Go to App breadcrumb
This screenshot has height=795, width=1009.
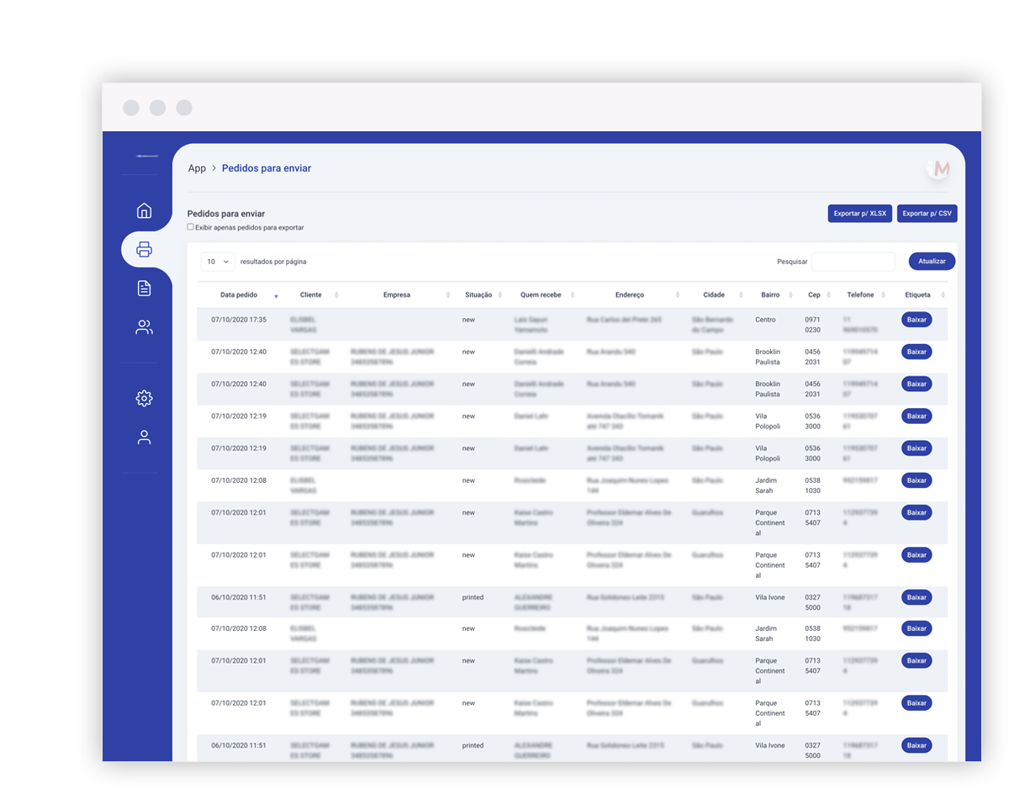197,168
